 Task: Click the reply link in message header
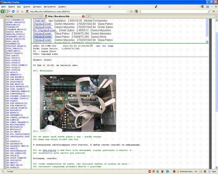98,46
